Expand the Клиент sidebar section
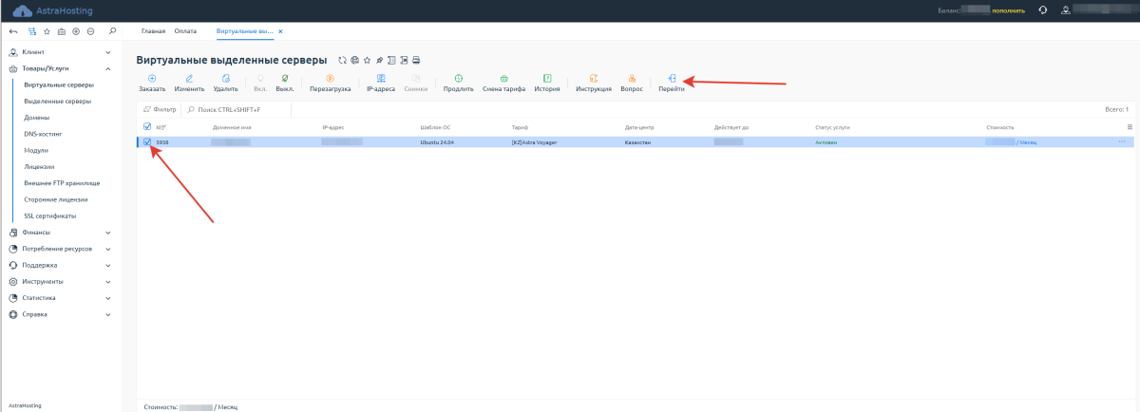Viewport: 1140px width, 412px height. pyautogui.click(x=57, y=52)
